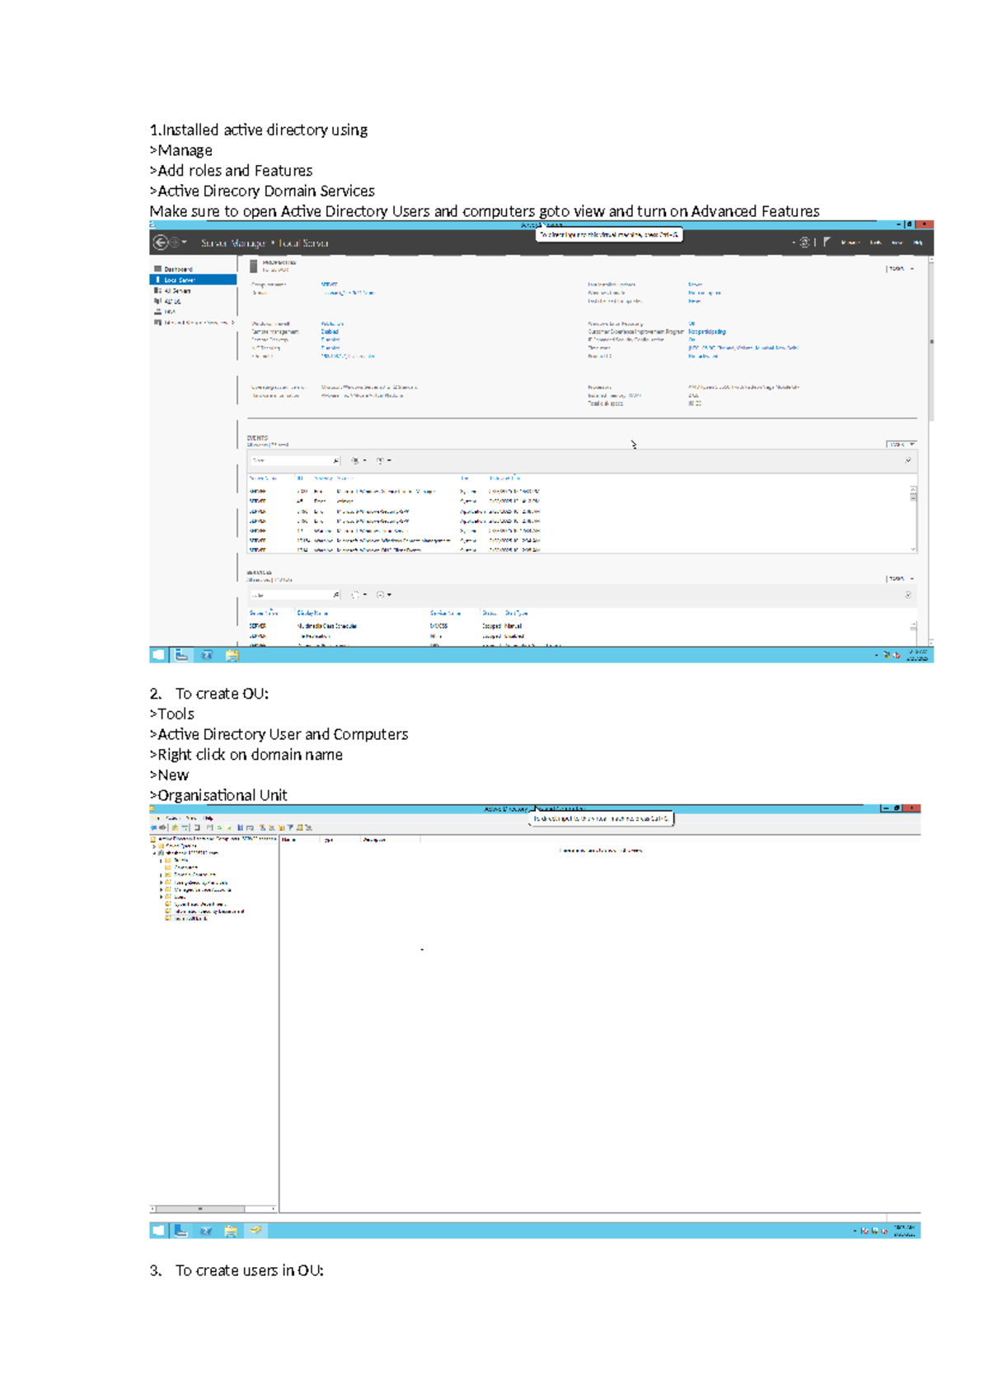Open the Help menu in Server Manager
This screenshot has width=989, height=1399.
[x=917, y=243]
